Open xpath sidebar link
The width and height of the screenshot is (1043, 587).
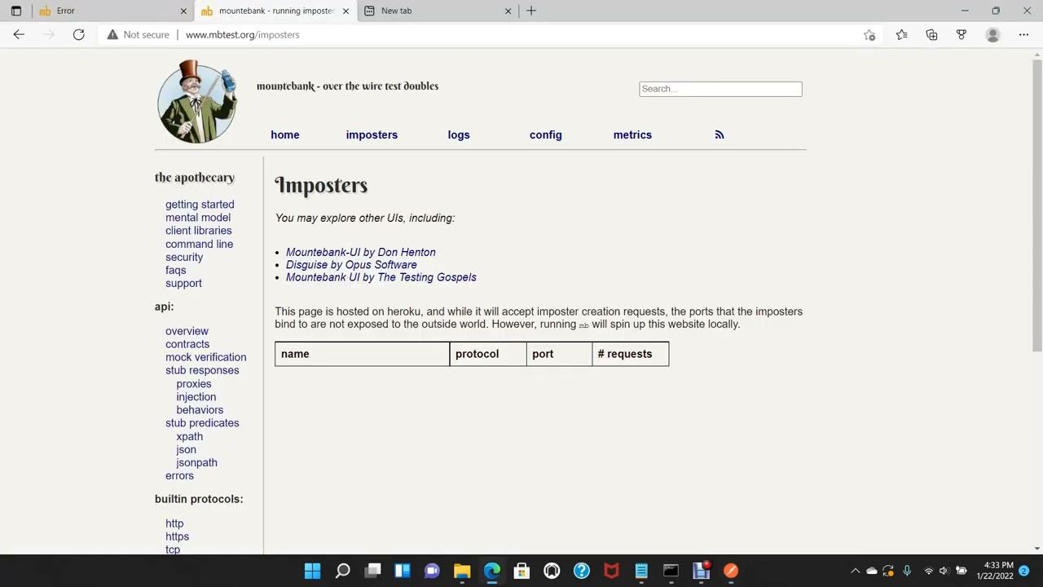190,436
